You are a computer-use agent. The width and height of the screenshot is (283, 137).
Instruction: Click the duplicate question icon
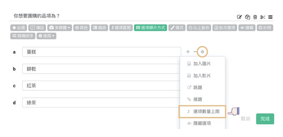[x=247, y=17]
